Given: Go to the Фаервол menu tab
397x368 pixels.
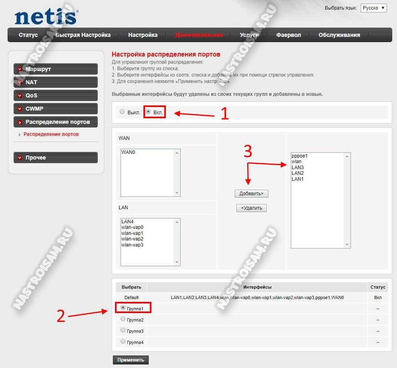Looking at the screenshot, I should (x=288, y=35).
